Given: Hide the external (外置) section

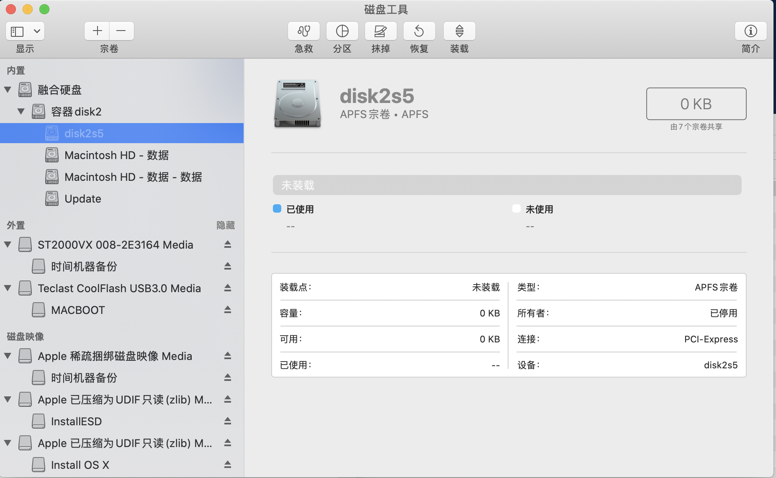Looking at the screenshot, I should pos(225,225).
